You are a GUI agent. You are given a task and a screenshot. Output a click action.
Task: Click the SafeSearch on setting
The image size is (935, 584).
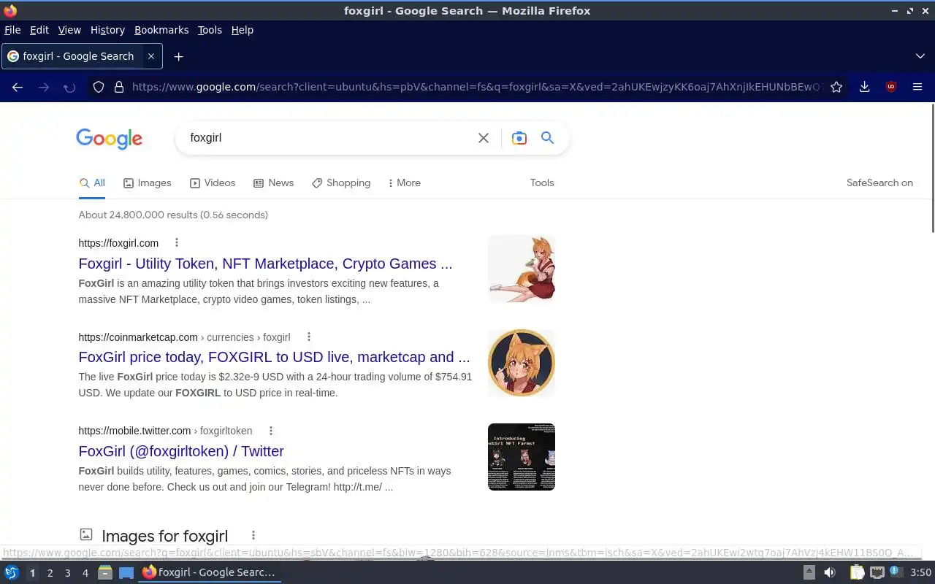click(x=879, y=183)
